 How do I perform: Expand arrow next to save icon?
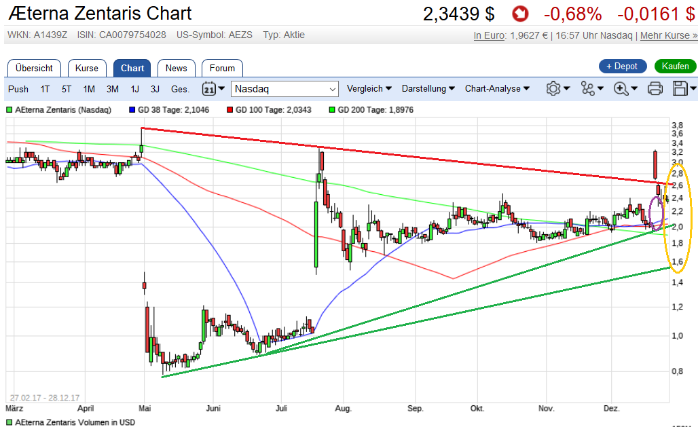click(693, 89)
